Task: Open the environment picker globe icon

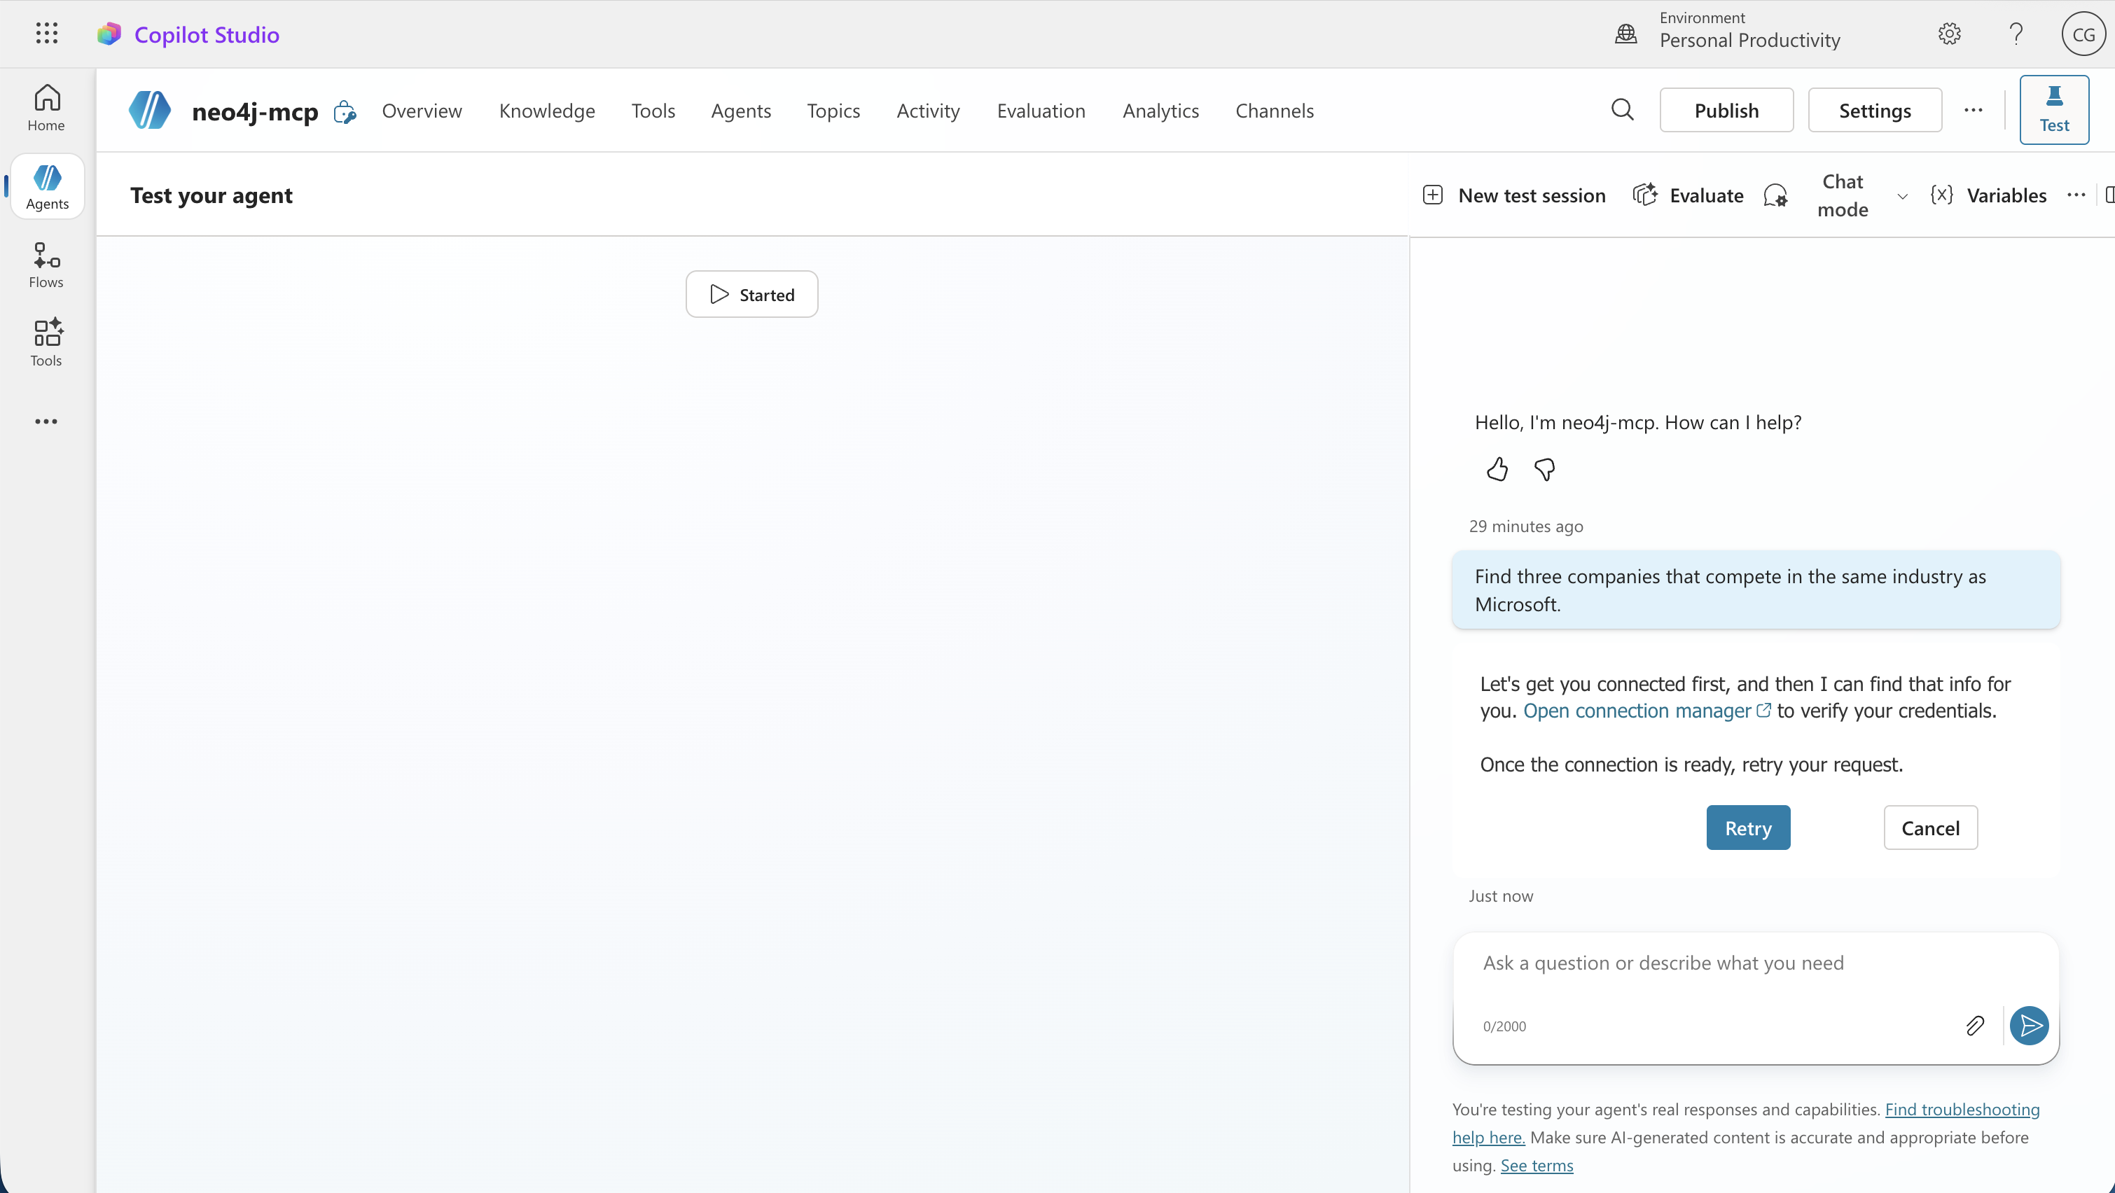Action: (1625, 34)
